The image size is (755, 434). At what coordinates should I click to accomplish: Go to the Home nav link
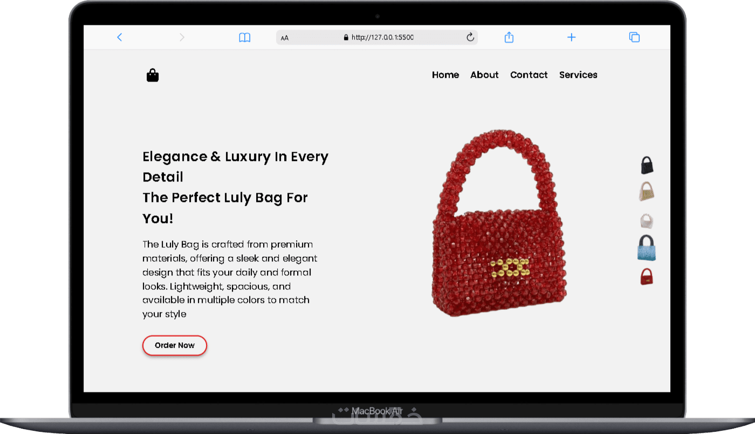[445, 75]
